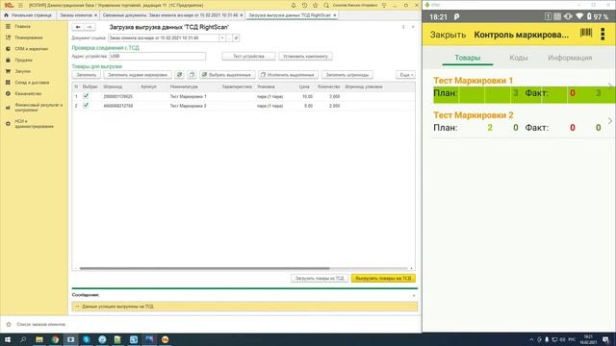616x346 pixels.
Task: Close the Заказы клиентов tab
Action: 95,15
